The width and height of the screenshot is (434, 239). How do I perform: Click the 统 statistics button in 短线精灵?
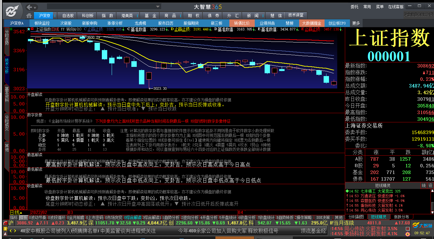tap(424, 185)
